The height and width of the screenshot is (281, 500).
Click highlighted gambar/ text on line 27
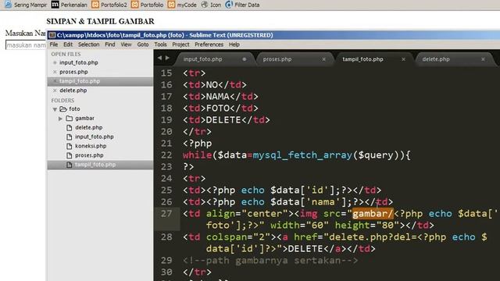coord(373,213)
